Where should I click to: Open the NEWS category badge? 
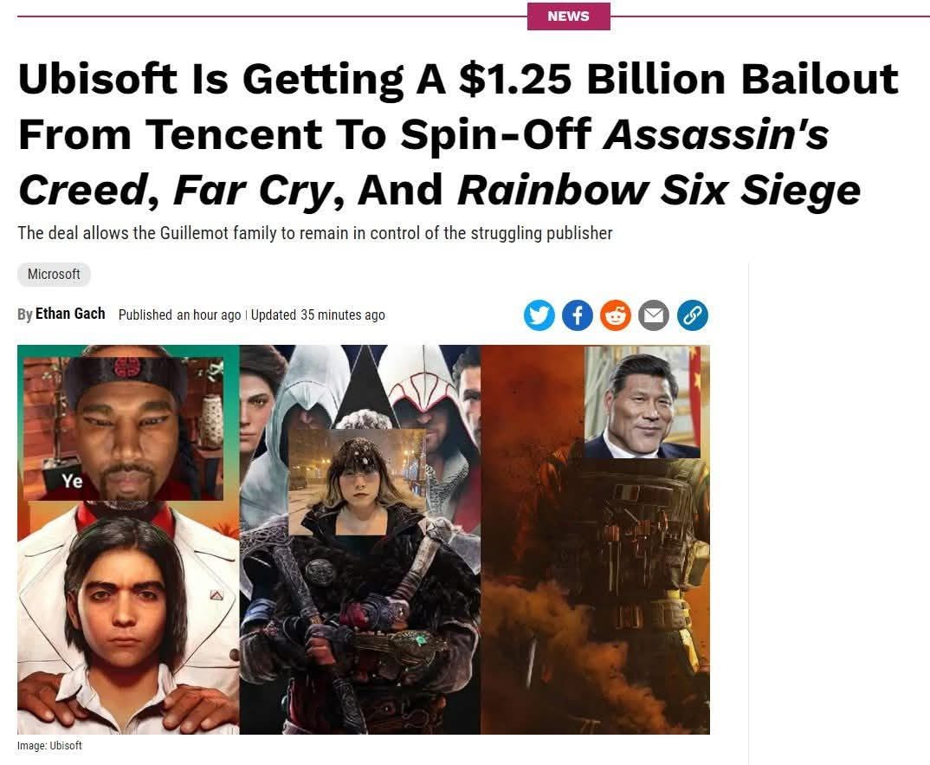[x=568, y=16]
